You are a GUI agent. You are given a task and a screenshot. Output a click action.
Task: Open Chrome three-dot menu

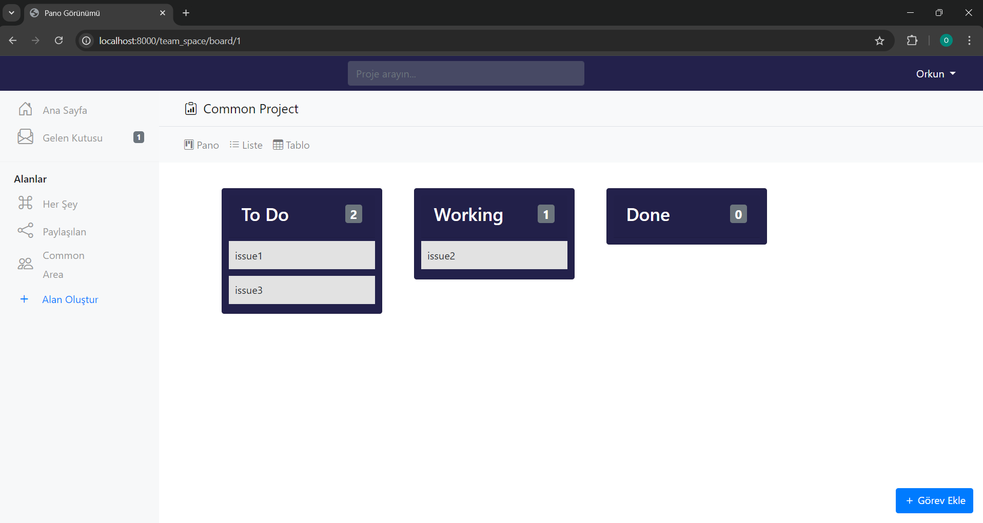[969, 41]
